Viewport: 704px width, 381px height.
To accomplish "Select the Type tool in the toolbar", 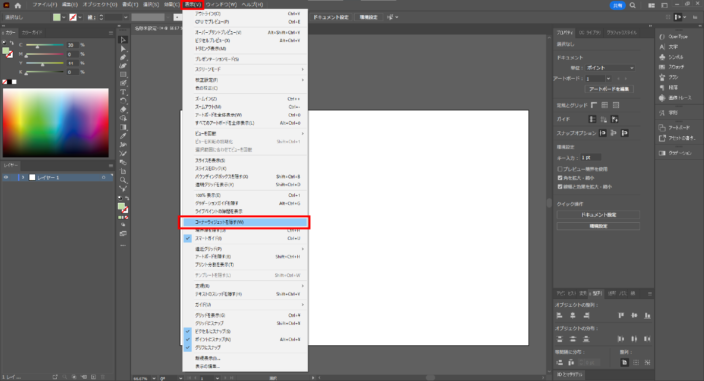I will point(123,92).
